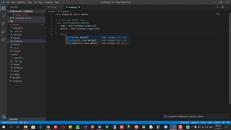Run Python file with the play icon
231x130 pixels.
tap(218, 7)
